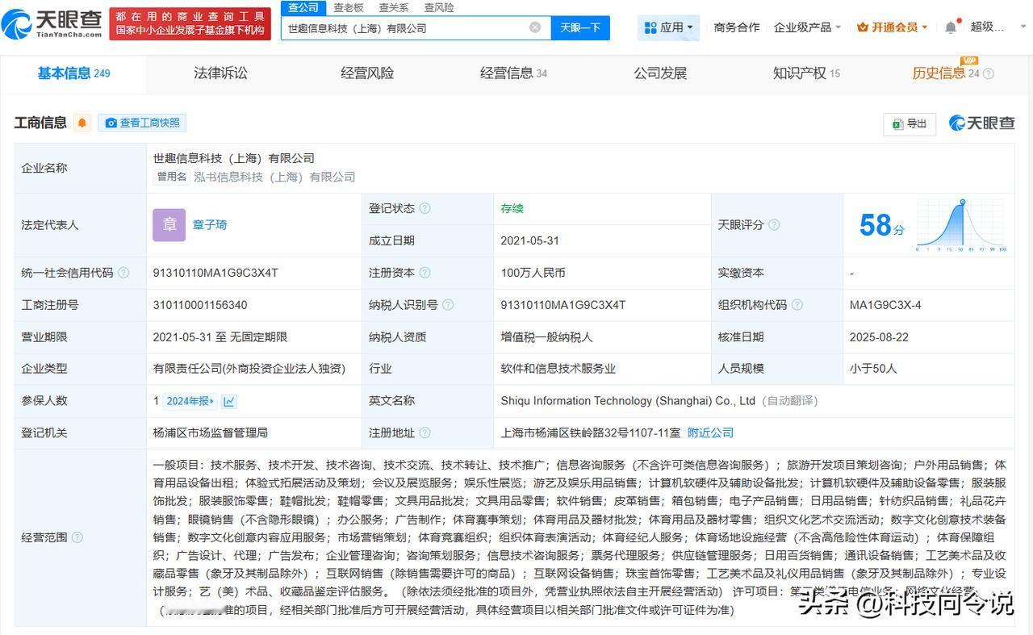Click the 附近公司 link

[x=710, y=433]
